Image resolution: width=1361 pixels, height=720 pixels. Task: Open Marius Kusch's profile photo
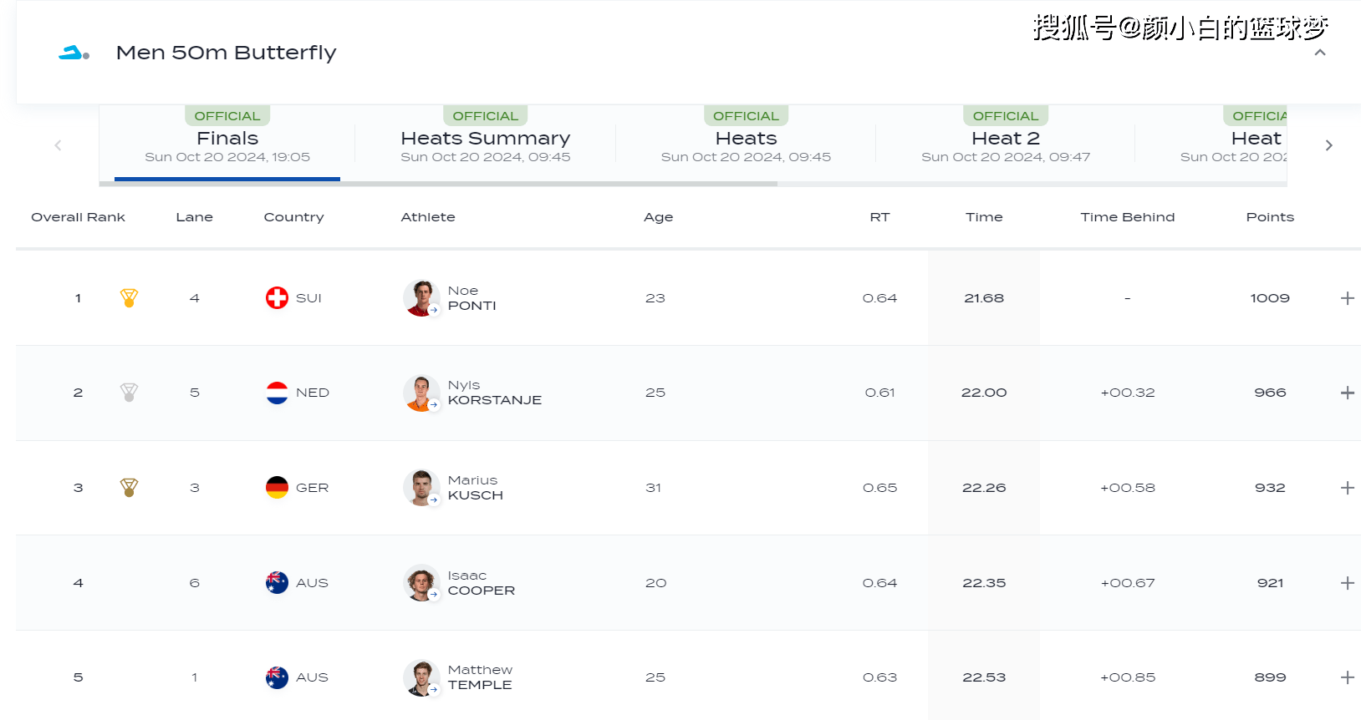click(x=421, y=488)
